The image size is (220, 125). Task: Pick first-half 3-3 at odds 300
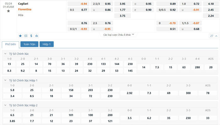click(x=188, y=93)
